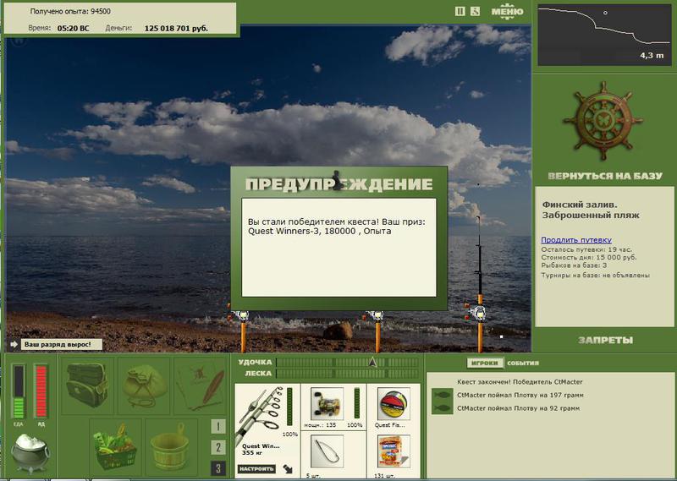This screenshot has height=481, width=677.
Task: Switch to the СОБЫТИЯ tab
Action: tap(523, 363)
